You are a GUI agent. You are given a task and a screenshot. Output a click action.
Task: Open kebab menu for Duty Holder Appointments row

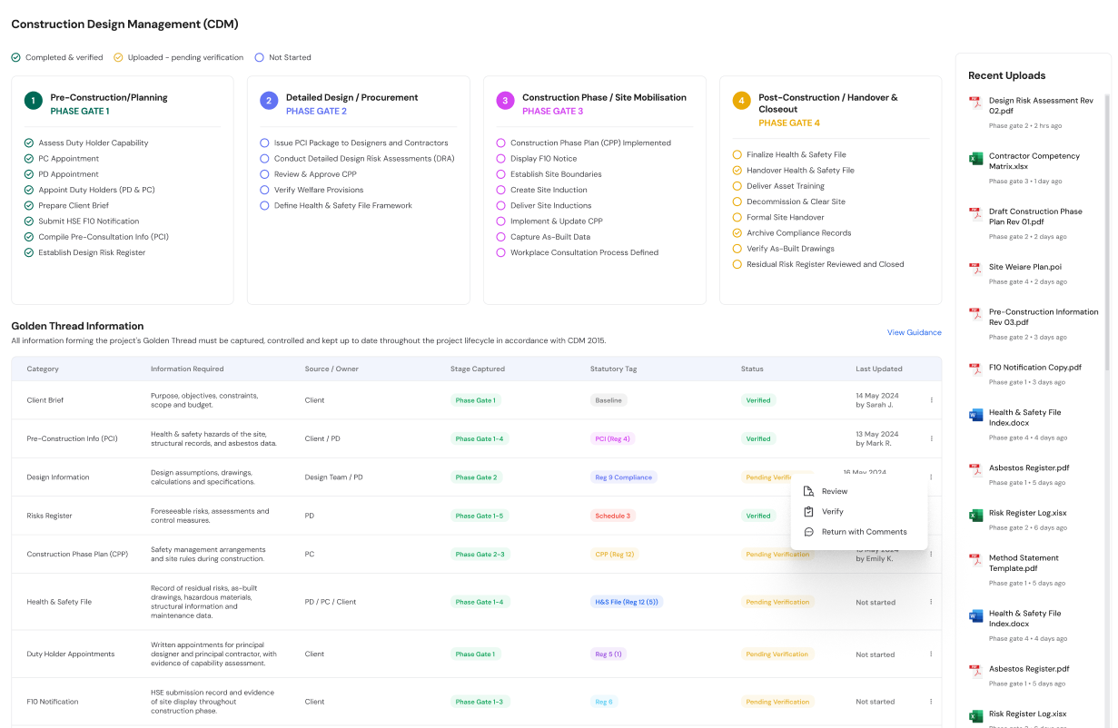(931, 654)
